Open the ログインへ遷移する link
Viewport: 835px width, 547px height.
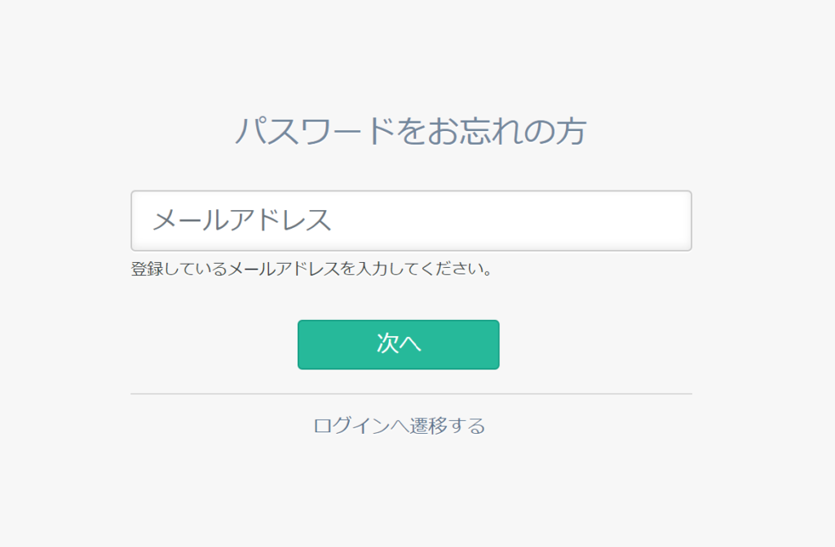[x=400, y=426]
